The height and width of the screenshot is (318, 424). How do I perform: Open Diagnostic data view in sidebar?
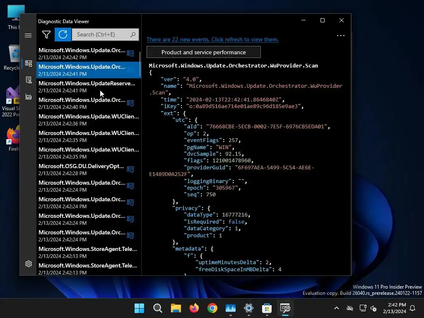pyautogui.click(x=29, y=63)
